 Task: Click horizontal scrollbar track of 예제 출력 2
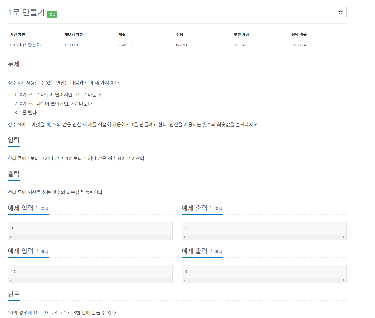tap(264, 280)
